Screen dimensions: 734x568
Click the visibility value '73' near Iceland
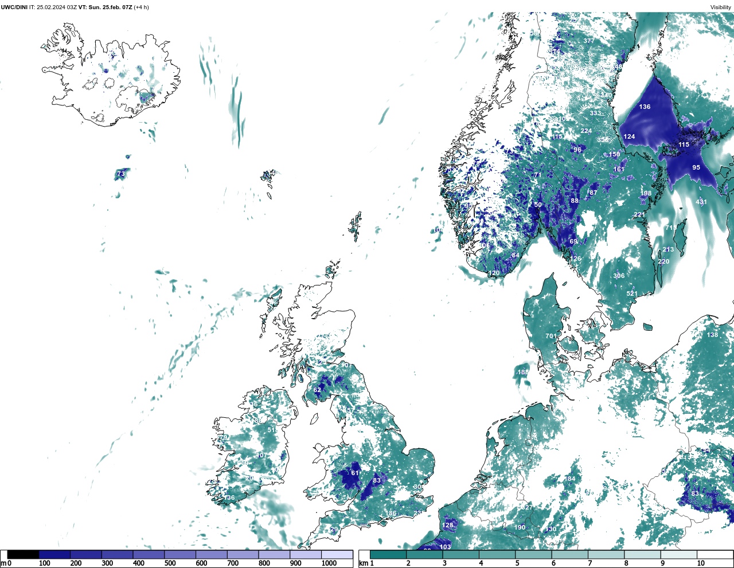pyautogui.click(x=120, y=174)
